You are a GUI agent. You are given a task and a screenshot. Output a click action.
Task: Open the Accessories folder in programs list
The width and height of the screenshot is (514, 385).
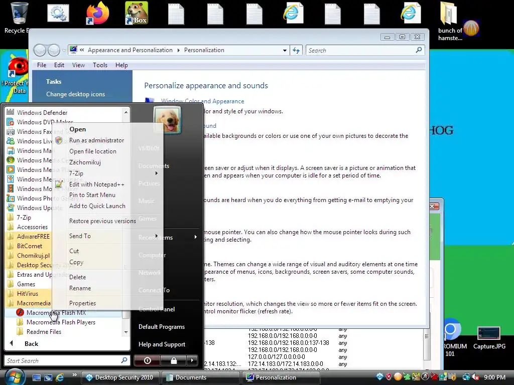click(x=32, y=227)
